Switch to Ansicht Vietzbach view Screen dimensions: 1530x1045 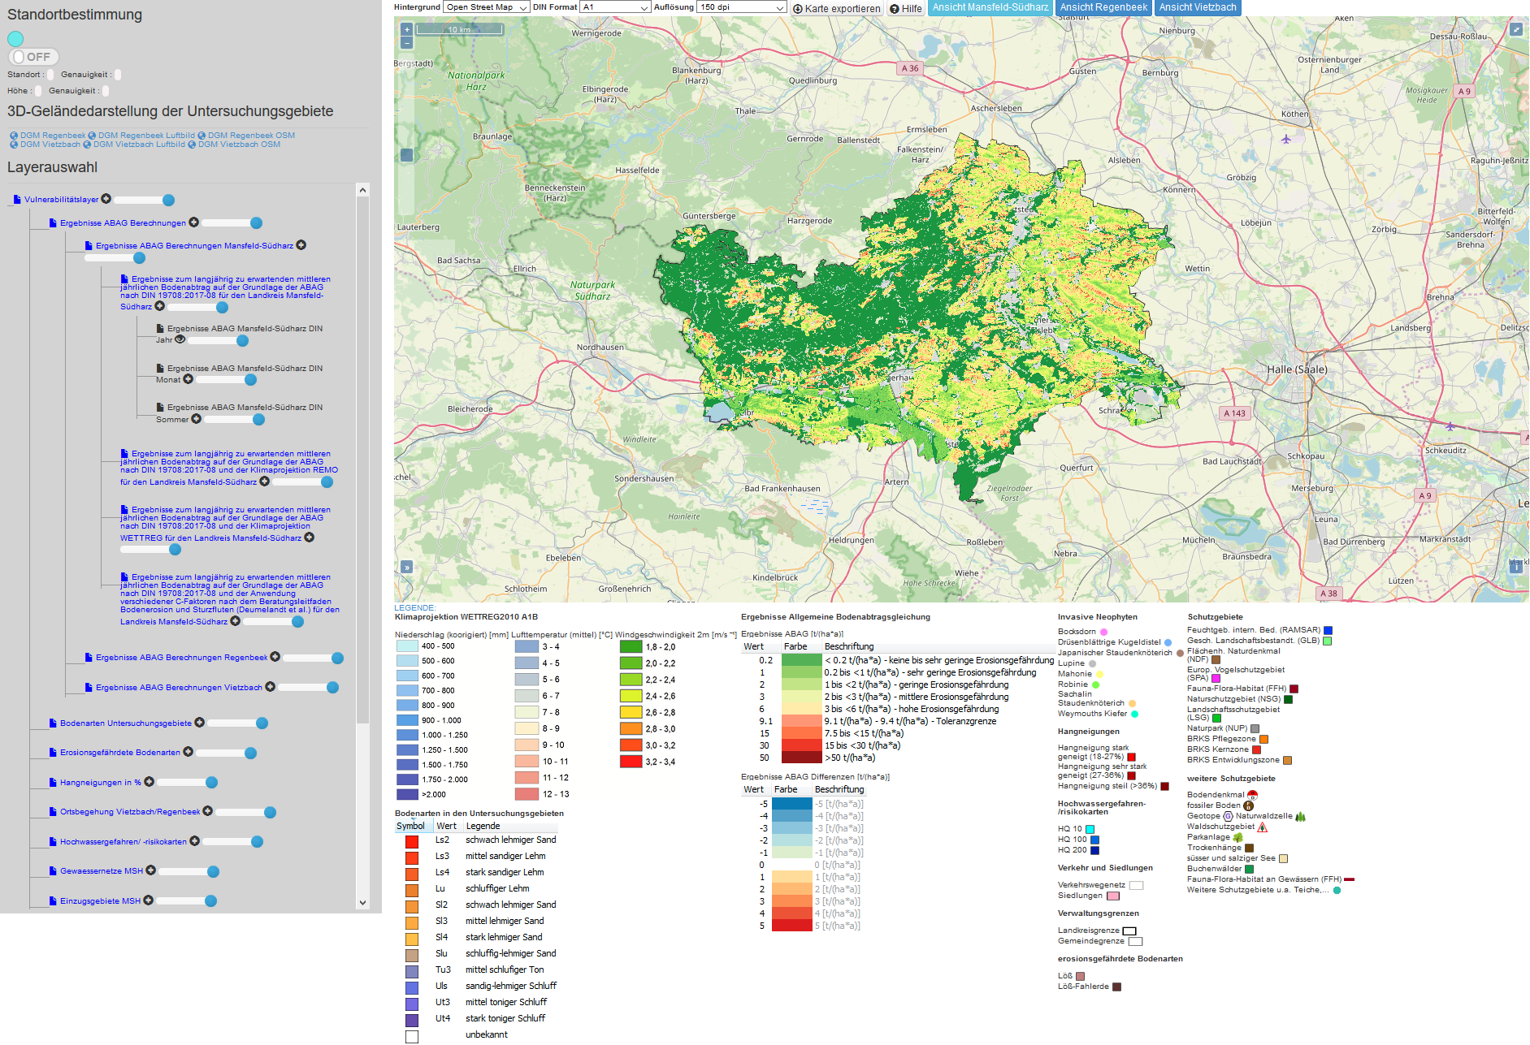tap(1198, 7)
